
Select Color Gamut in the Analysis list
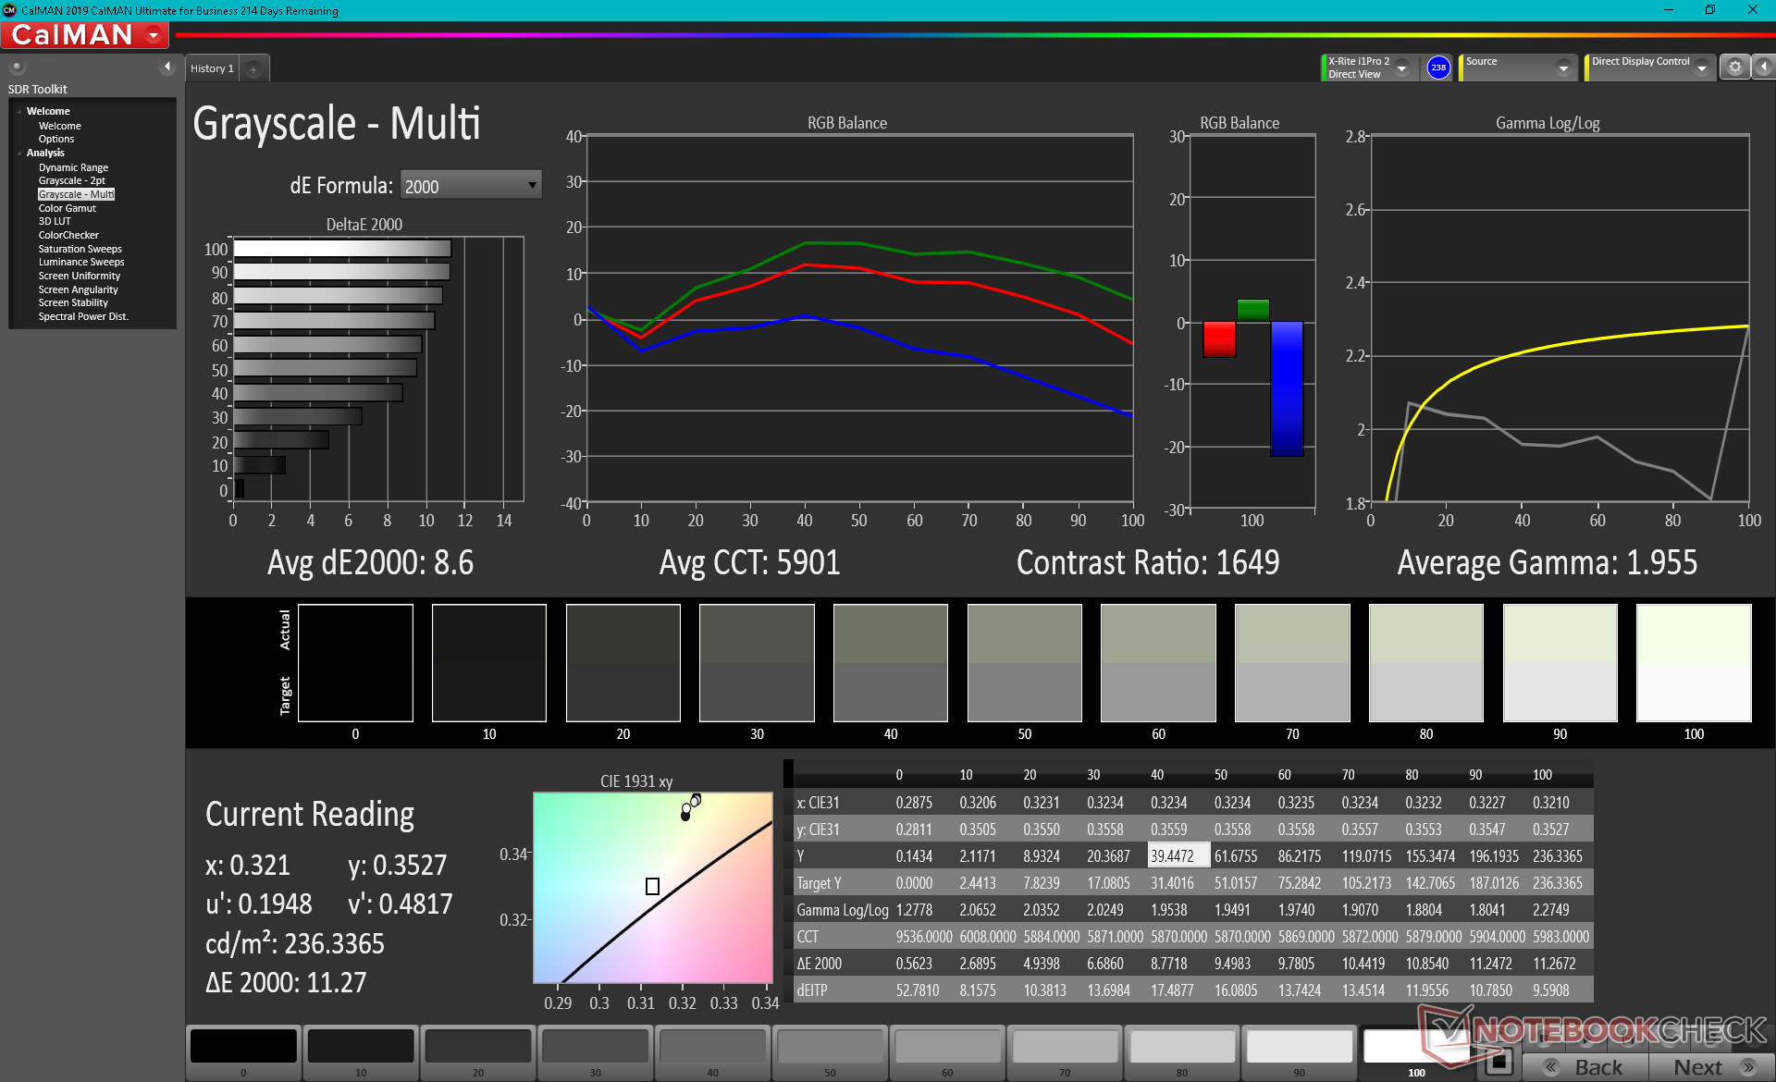pyautogui.click(x=67, y=208)
